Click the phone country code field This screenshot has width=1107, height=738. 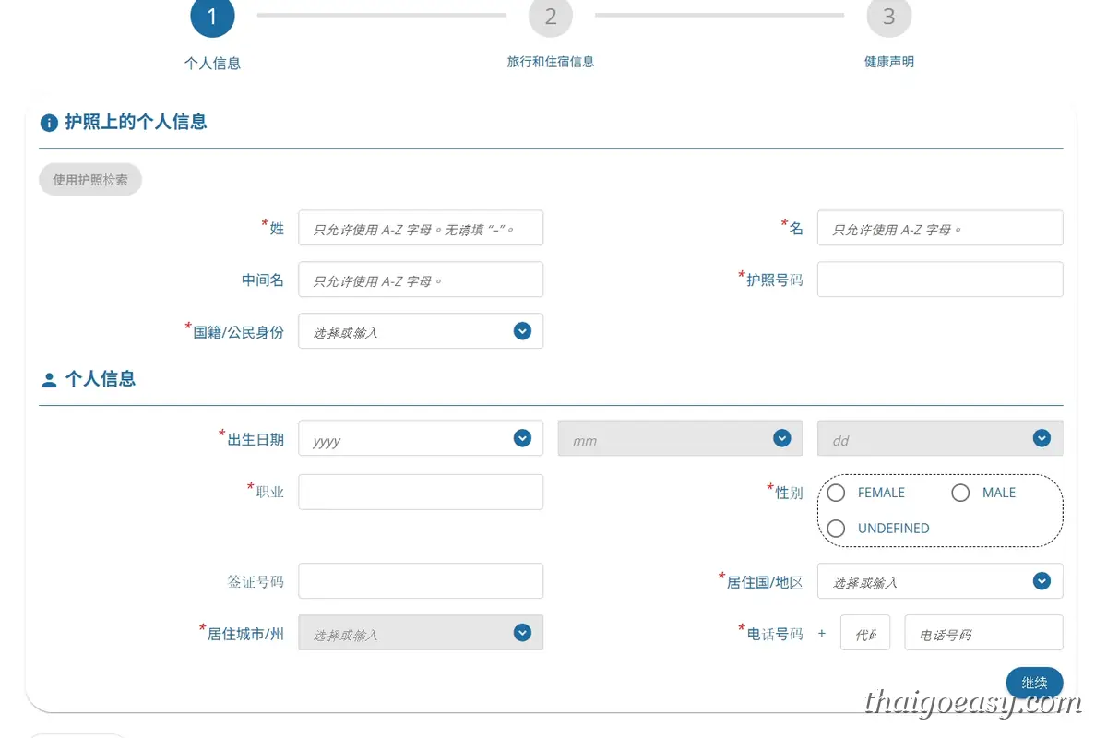click(x=865, y=633)
